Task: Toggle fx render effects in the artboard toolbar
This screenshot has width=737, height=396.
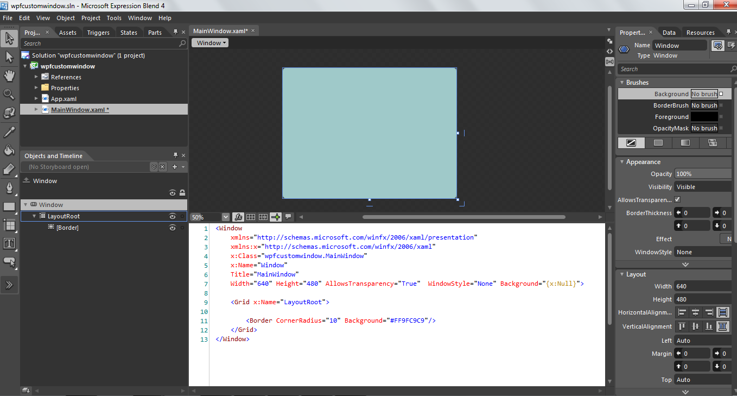Action: [x=238, y=217]
